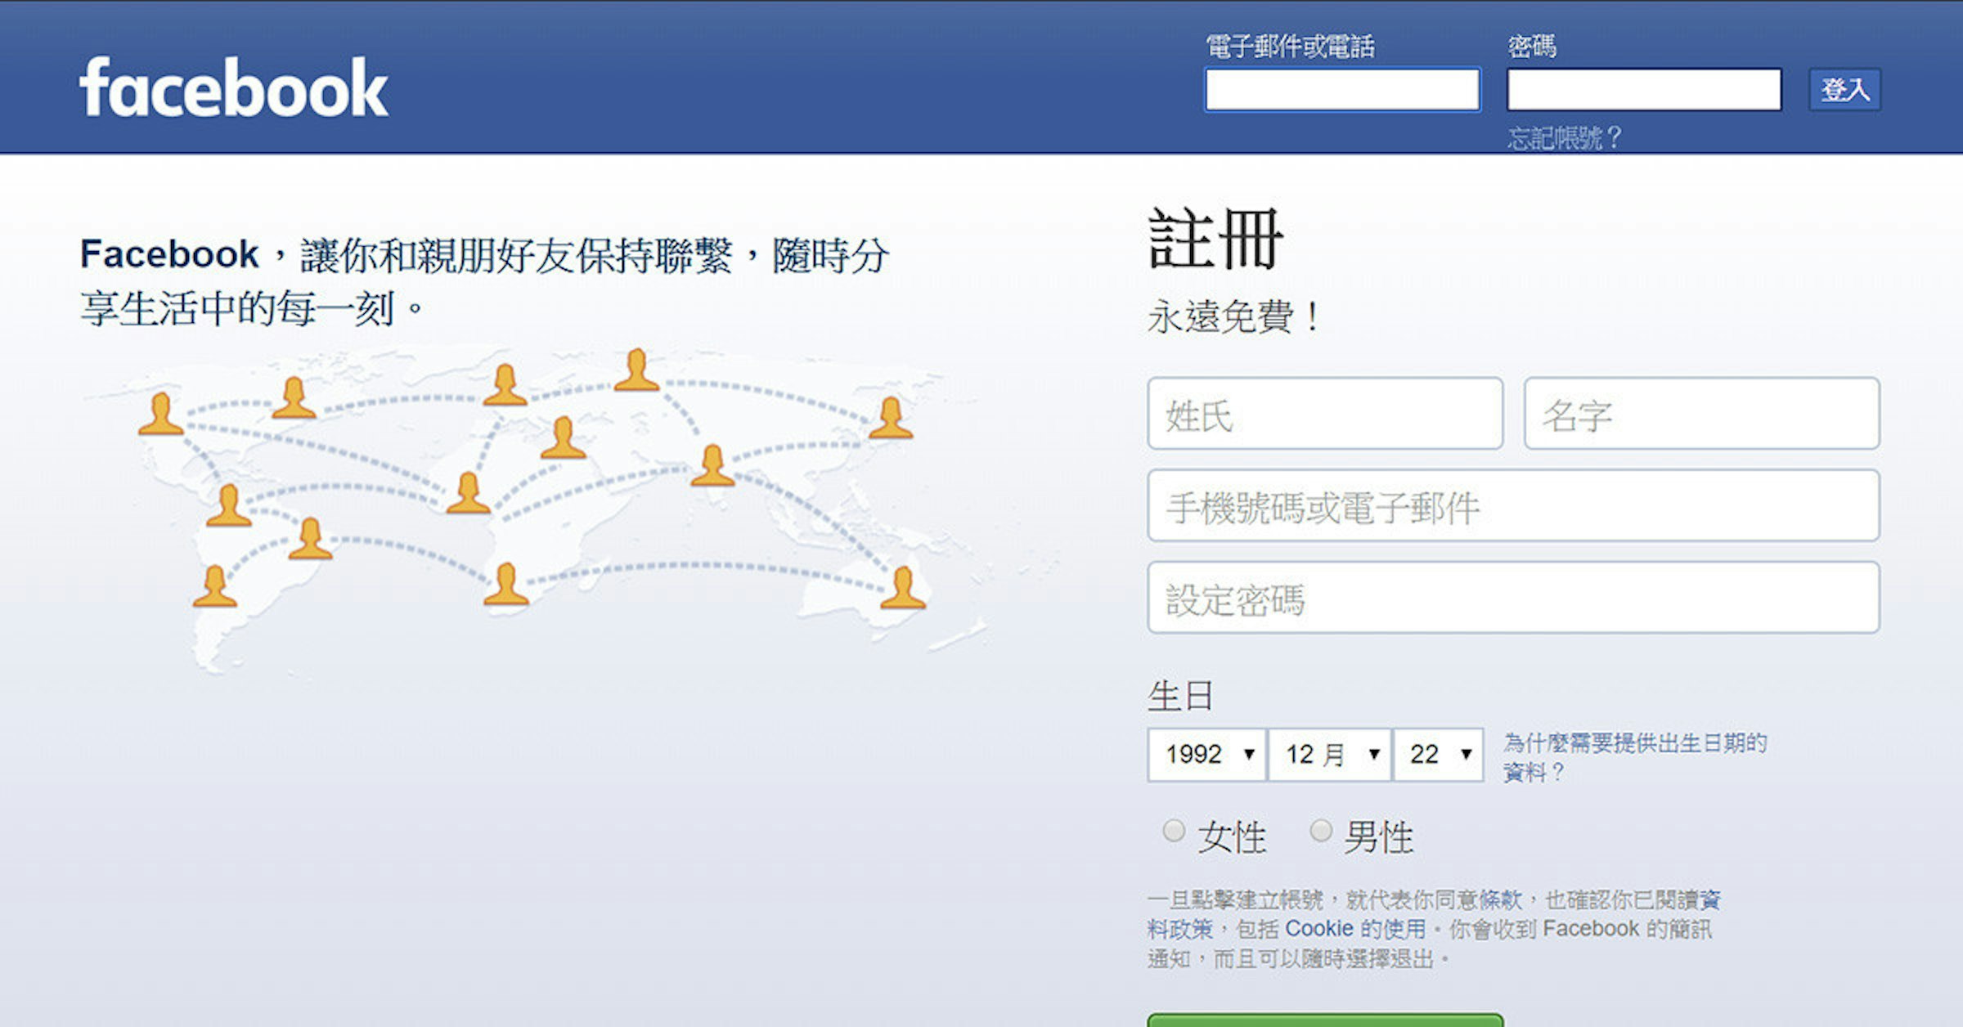
Task: Open the birth month dropdown showing 12 月
Action: pyautogui.click(x=1330, y=754)
